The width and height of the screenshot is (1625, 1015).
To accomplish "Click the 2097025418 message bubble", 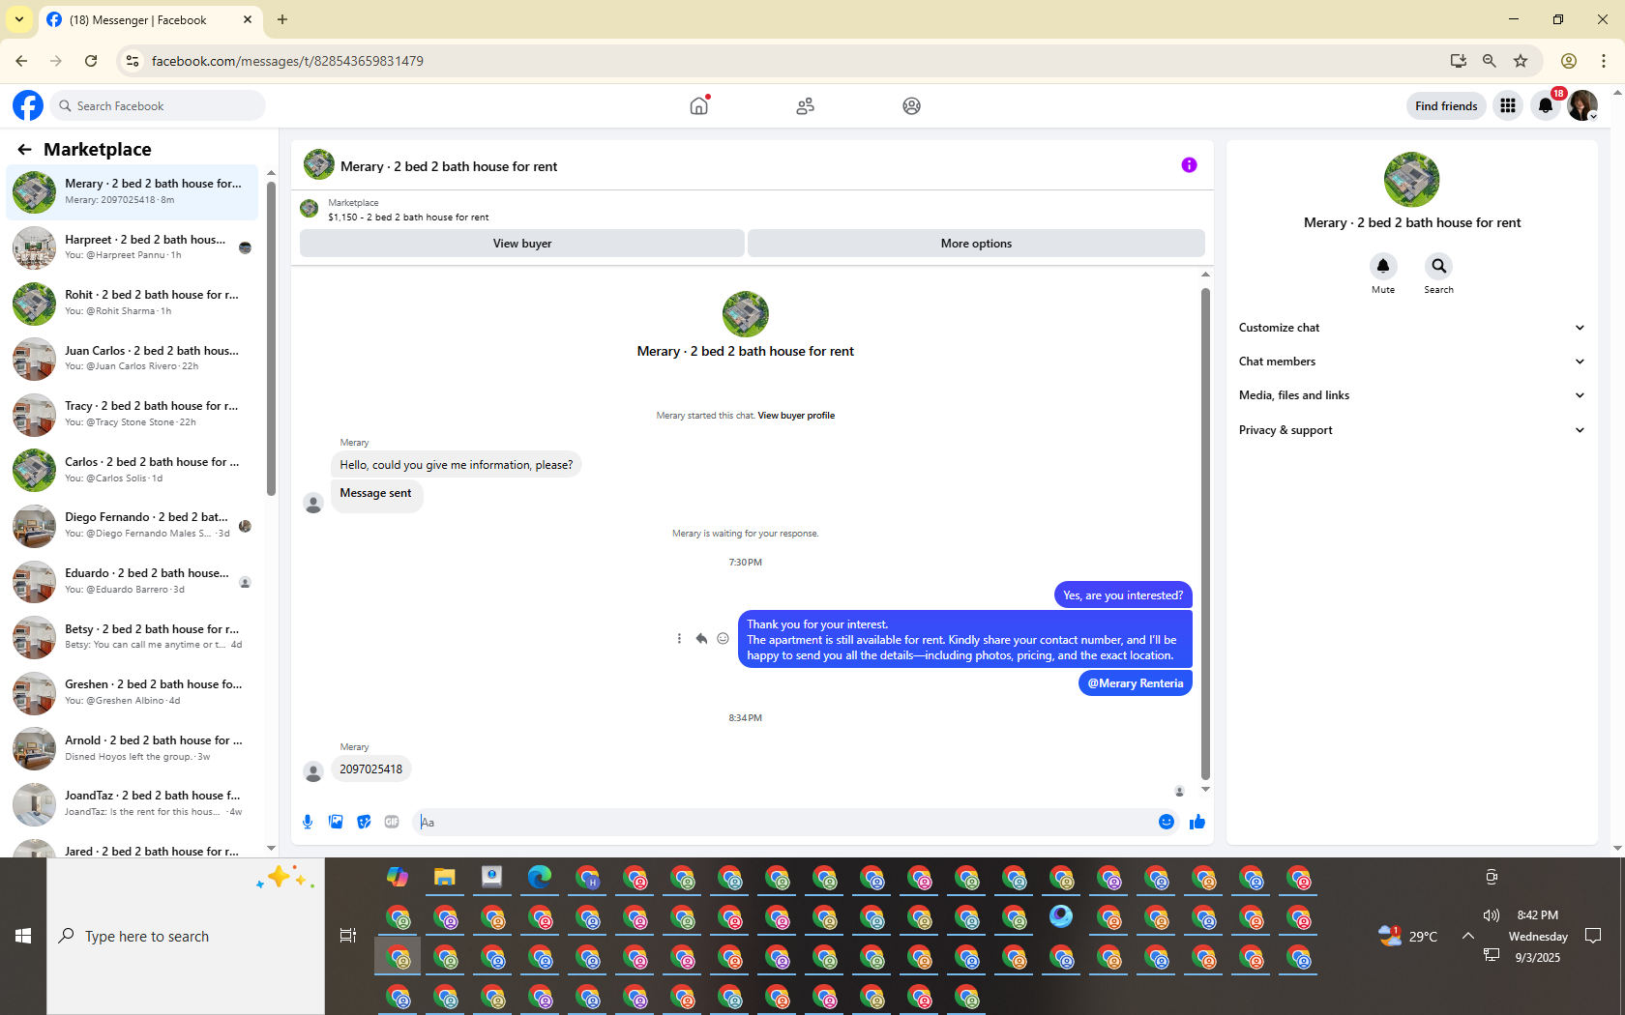I will pyautogui.click(x=371, y=769).
